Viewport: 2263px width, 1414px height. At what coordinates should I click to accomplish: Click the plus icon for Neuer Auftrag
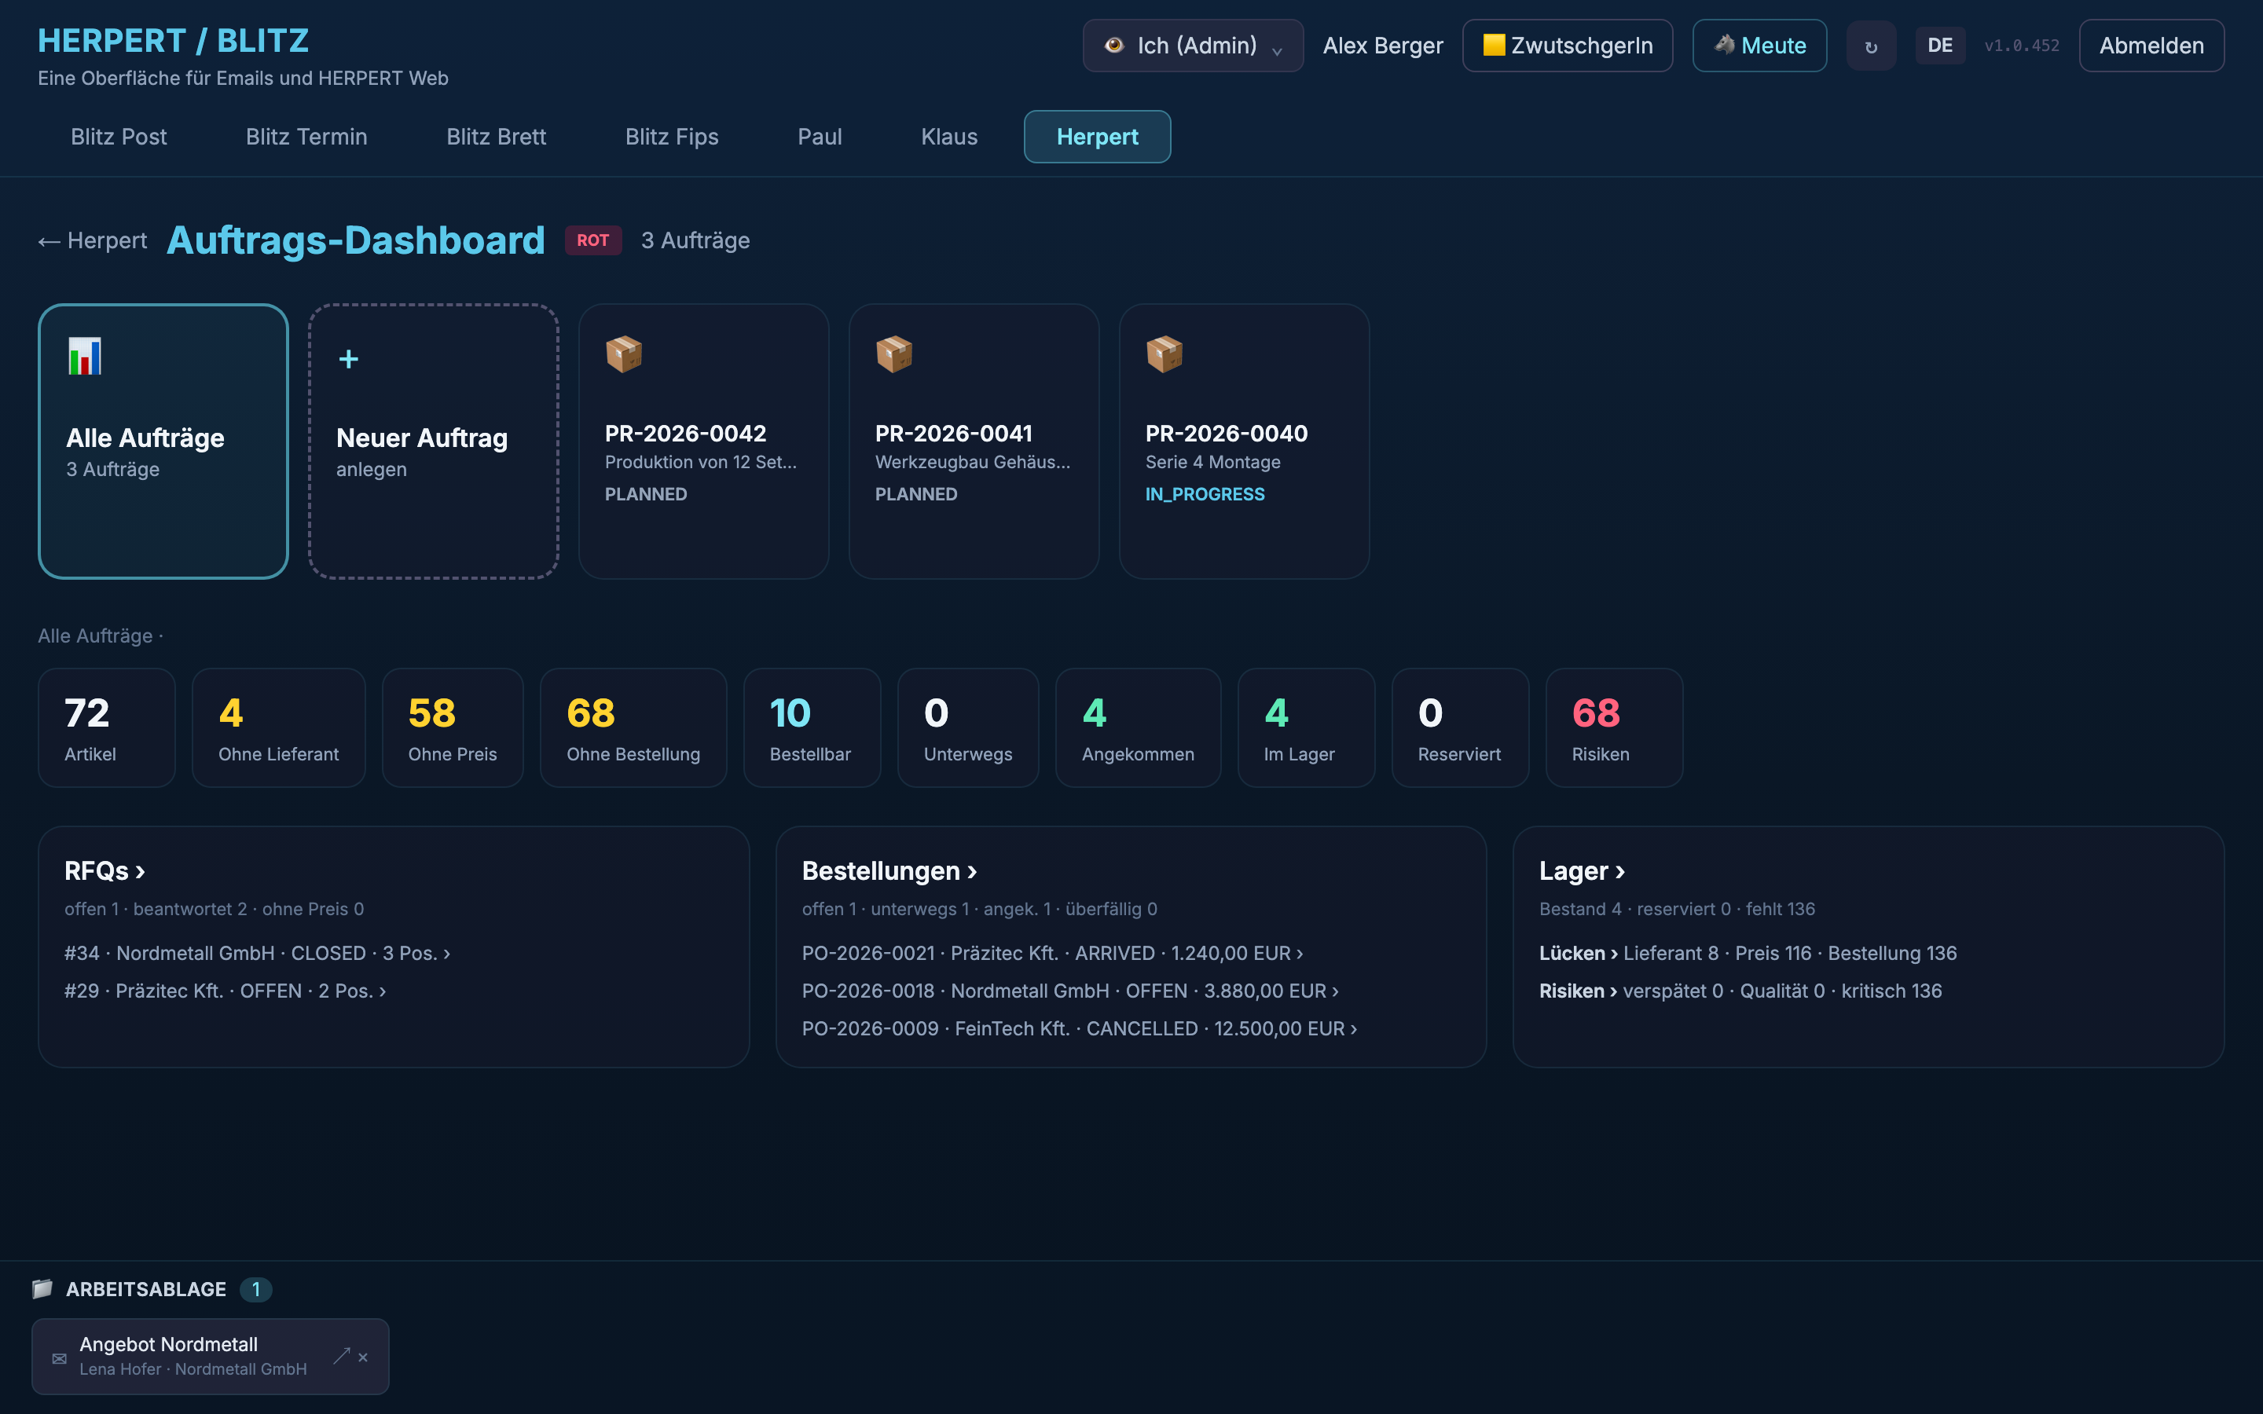click(349, 359)
